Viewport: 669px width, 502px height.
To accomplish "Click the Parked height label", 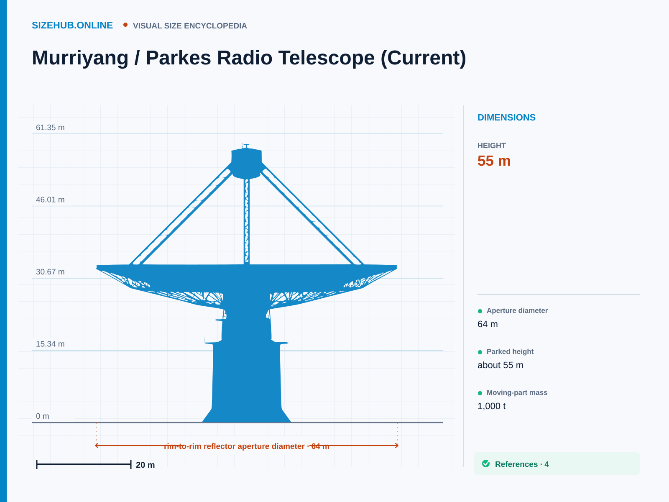I will point(510,351).
